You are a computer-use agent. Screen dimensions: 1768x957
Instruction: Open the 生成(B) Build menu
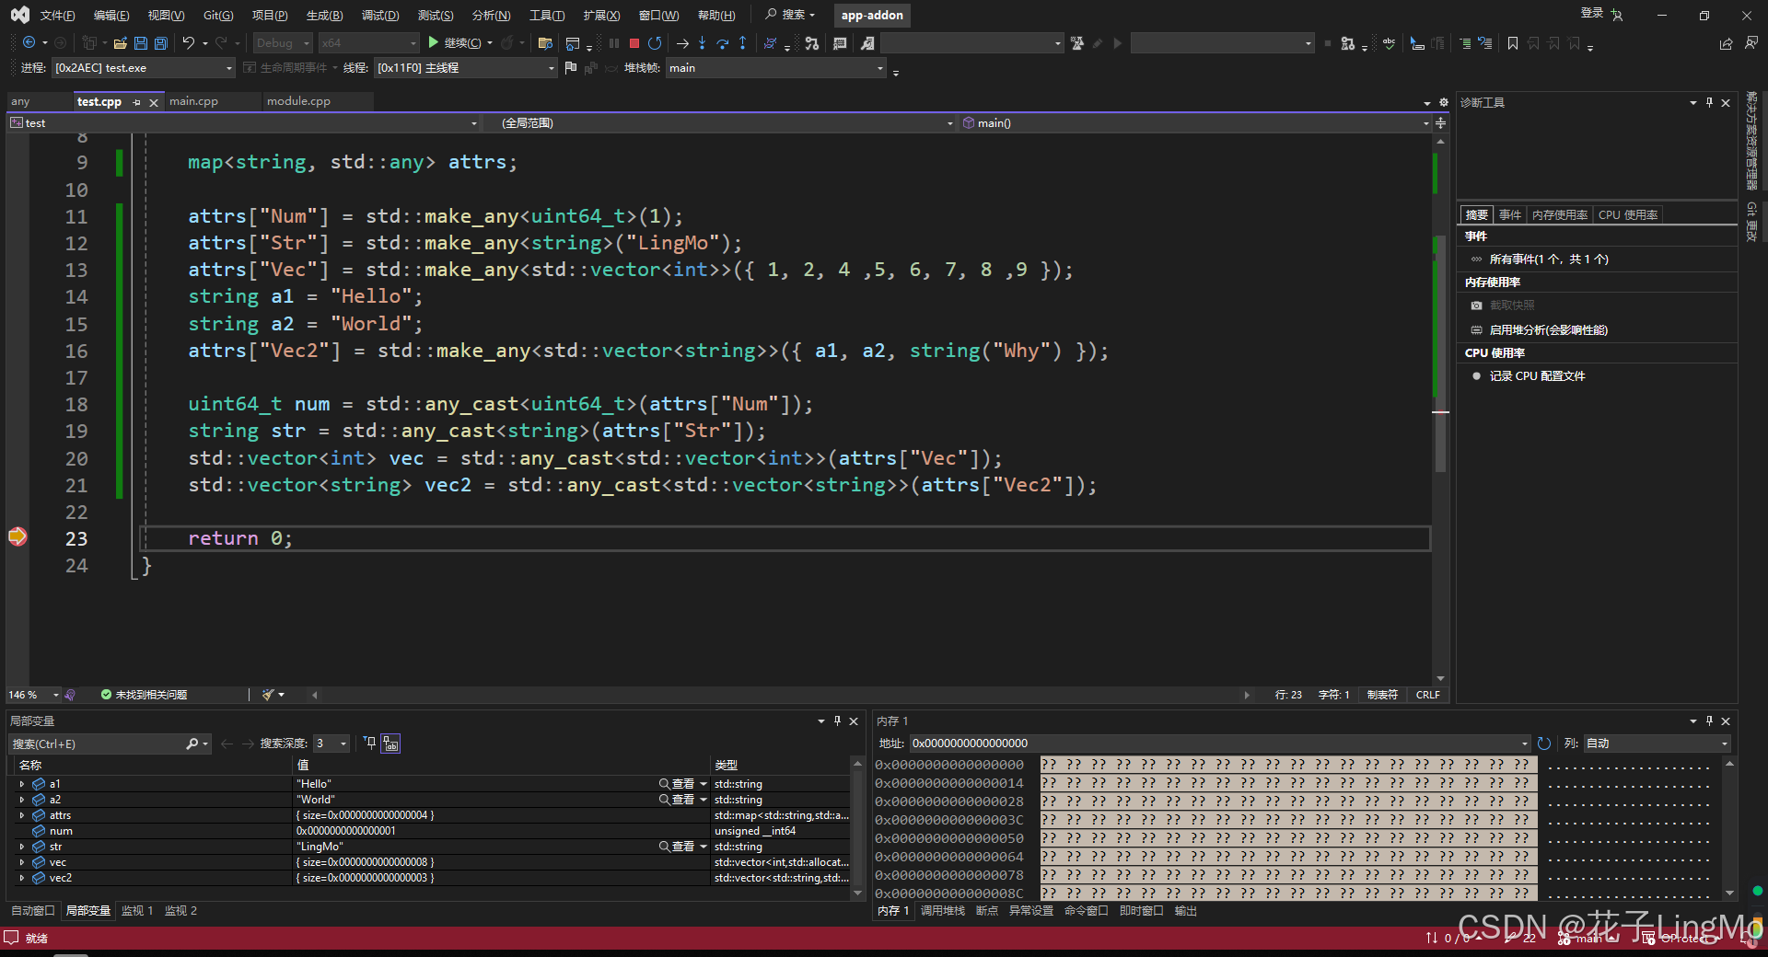324,15
